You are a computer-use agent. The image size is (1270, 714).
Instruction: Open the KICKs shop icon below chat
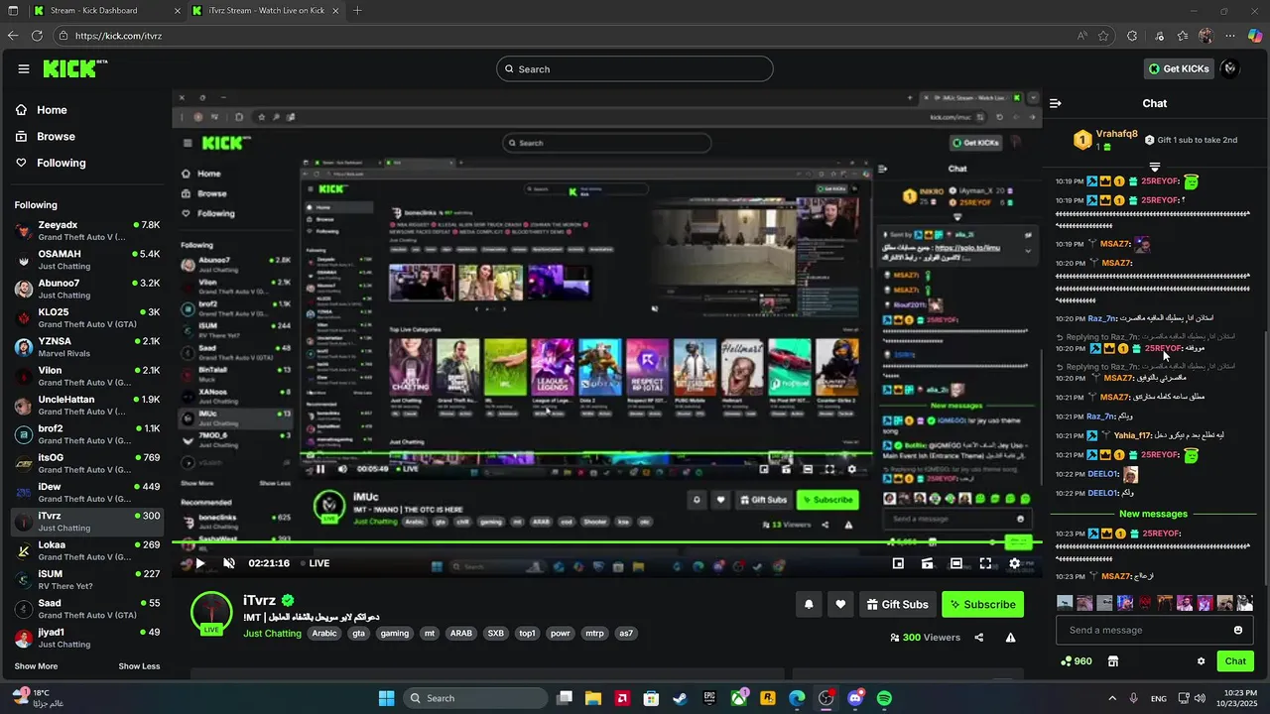(1112, 661)
